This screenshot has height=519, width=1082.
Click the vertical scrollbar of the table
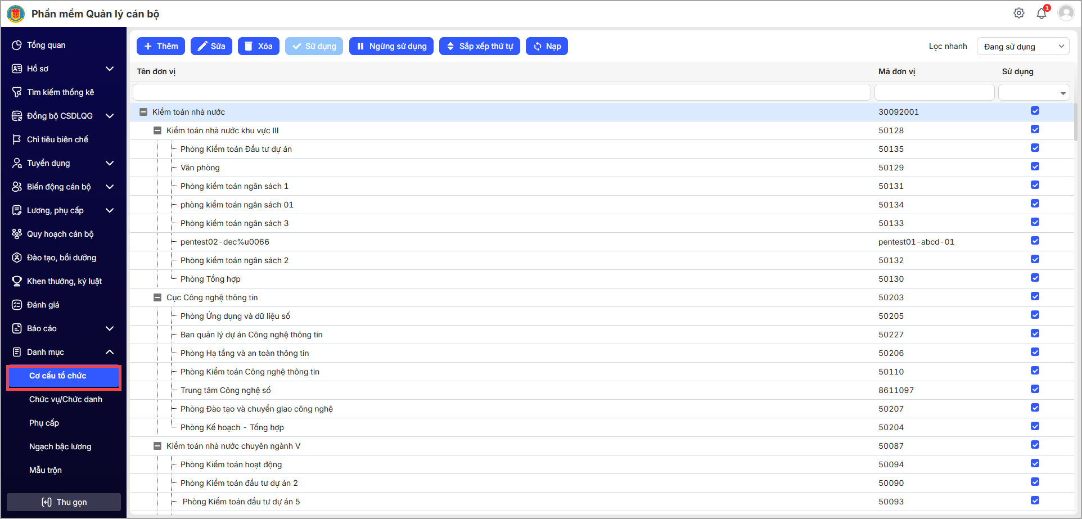1075,122
